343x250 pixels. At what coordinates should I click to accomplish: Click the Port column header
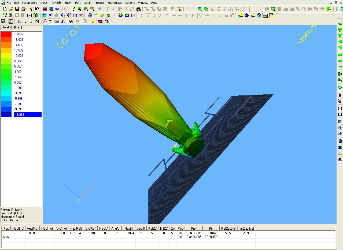6,229
